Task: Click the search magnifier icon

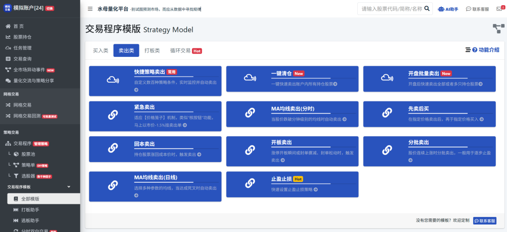Action: pyautogui.click(x=427, y=8)
